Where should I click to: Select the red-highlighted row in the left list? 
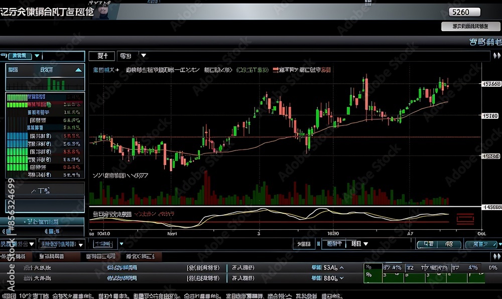[45, 104]
